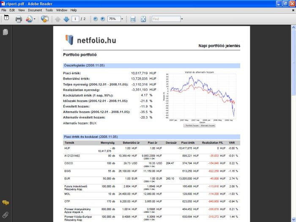Click the 'A121231A92' row name

(72, 156)
